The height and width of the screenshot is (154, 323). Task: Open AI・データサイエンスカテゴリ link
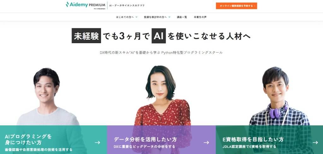127,5
